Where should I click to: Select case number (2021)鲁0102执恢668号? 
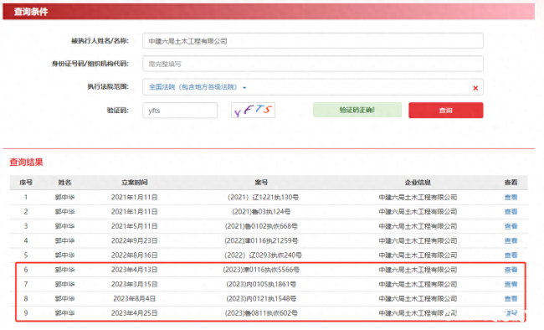click(261, 226)
